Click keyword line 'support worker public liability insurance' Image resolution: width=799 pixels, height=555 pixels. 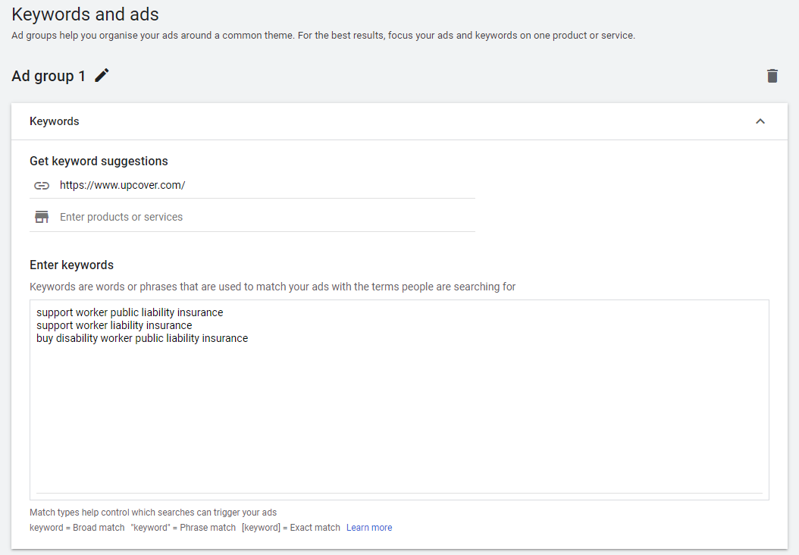pyautogui.click(x=130, y=312)
